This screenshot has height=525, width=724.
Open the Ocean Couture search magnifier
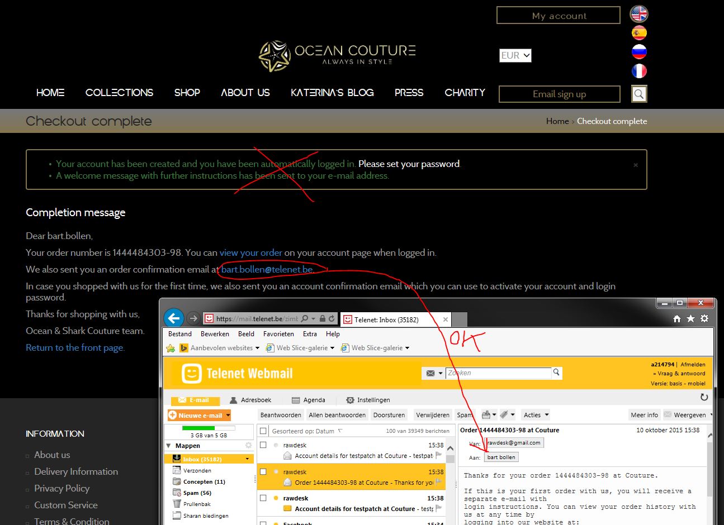[x=638, y=93]
